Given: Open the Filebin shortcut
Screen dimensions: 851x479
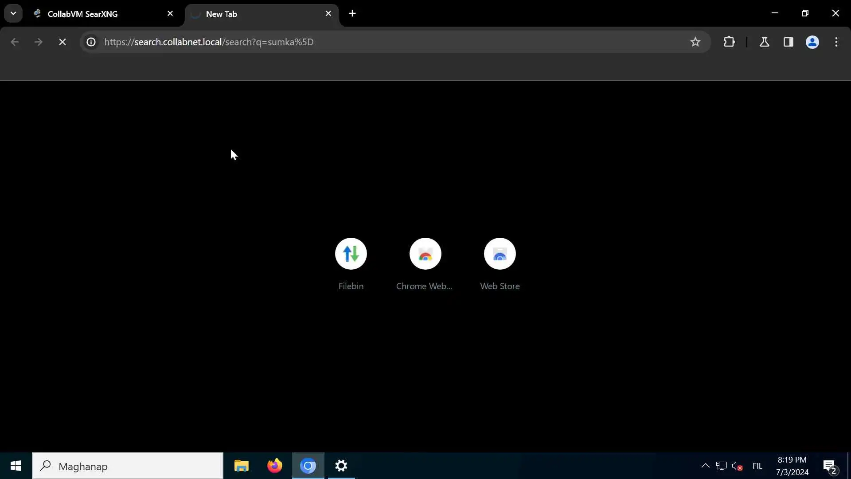Looking at the screenshot, I should coord(351,254).
